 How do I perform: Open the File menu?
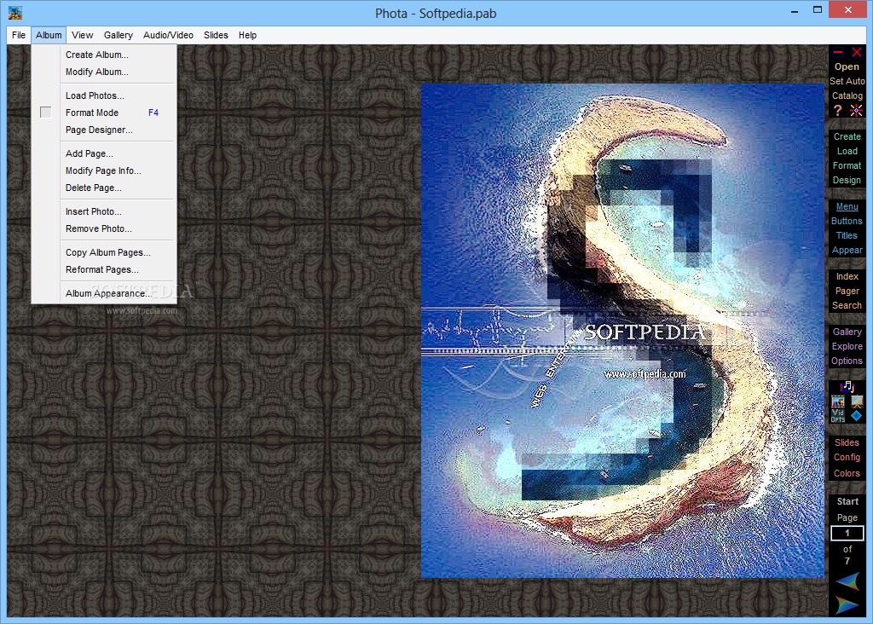tap(19, 35)
